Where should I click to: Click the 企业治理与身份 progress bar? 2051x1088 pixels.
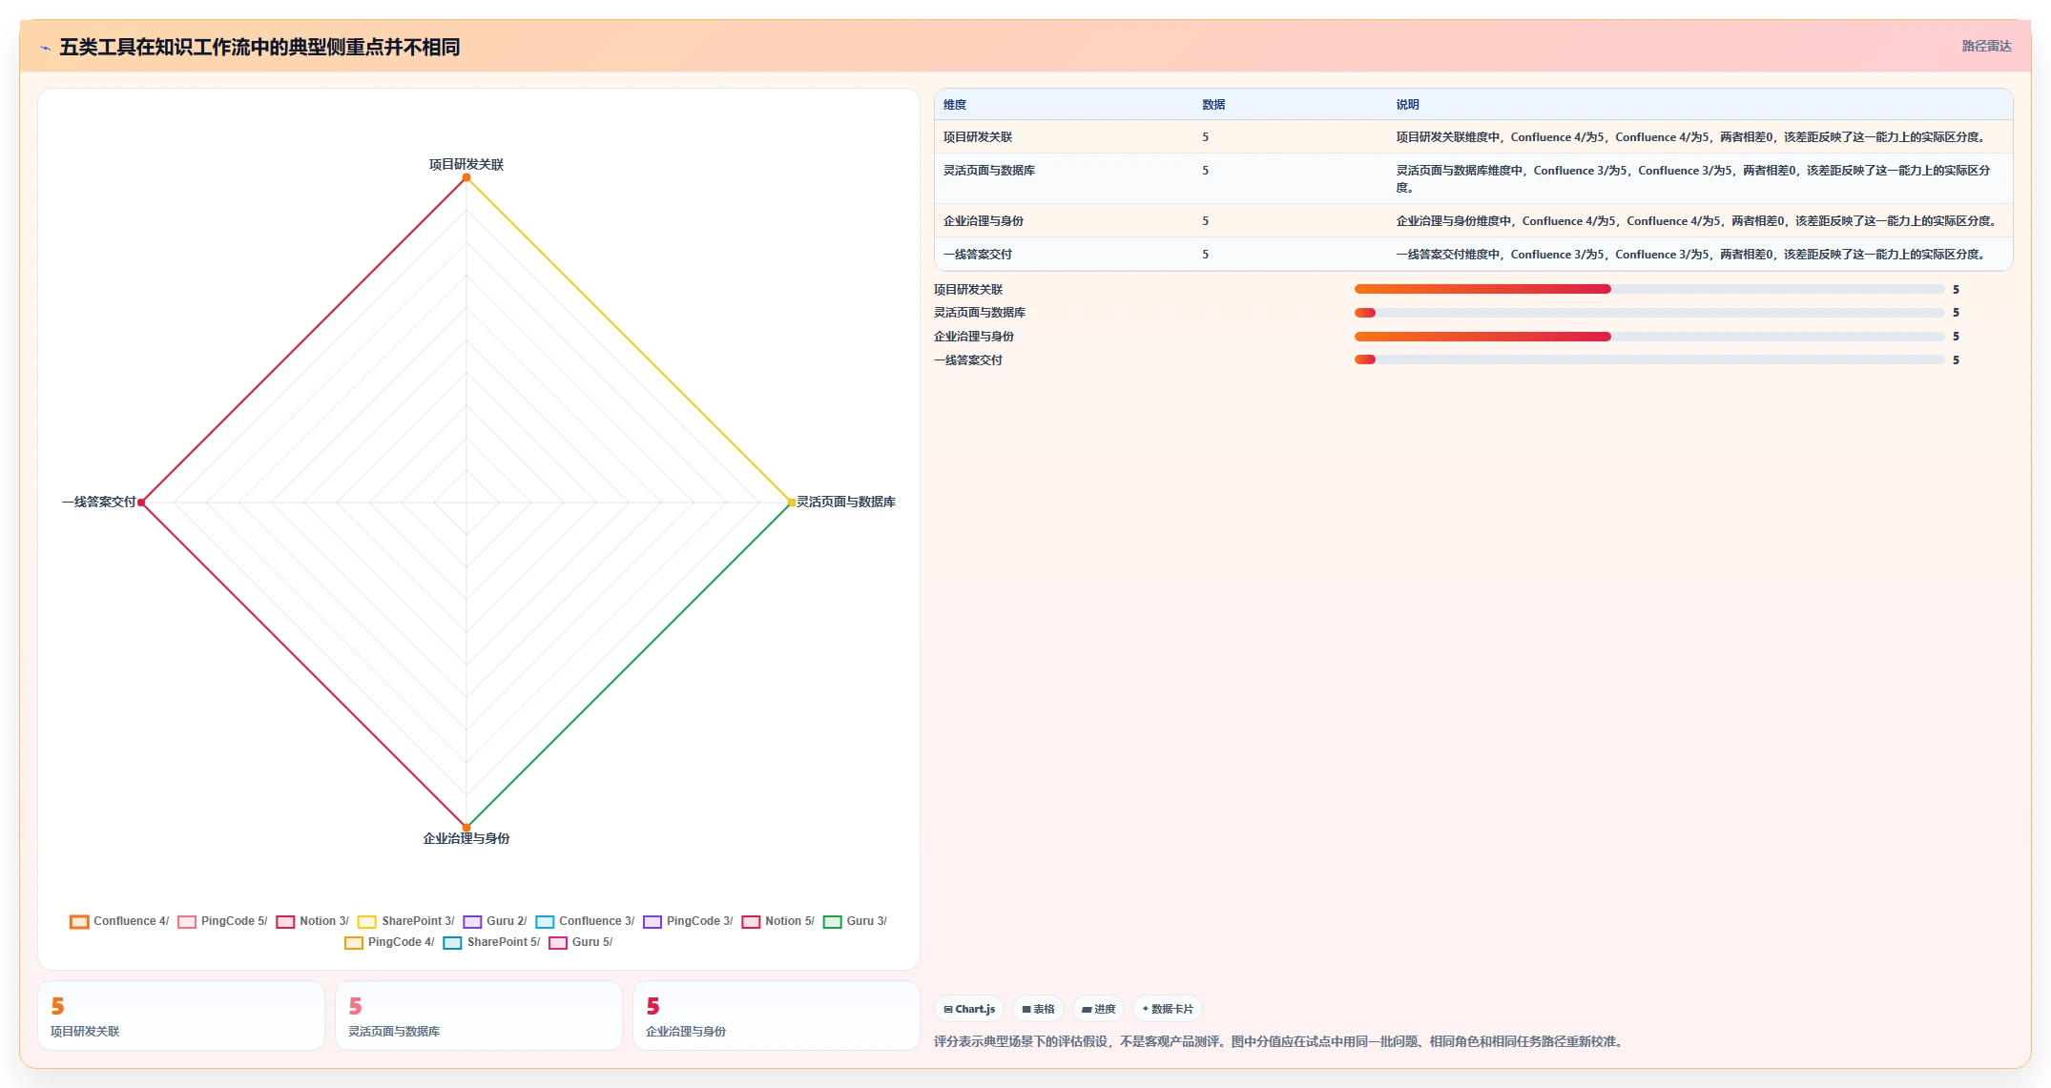tap(1649, 337)
